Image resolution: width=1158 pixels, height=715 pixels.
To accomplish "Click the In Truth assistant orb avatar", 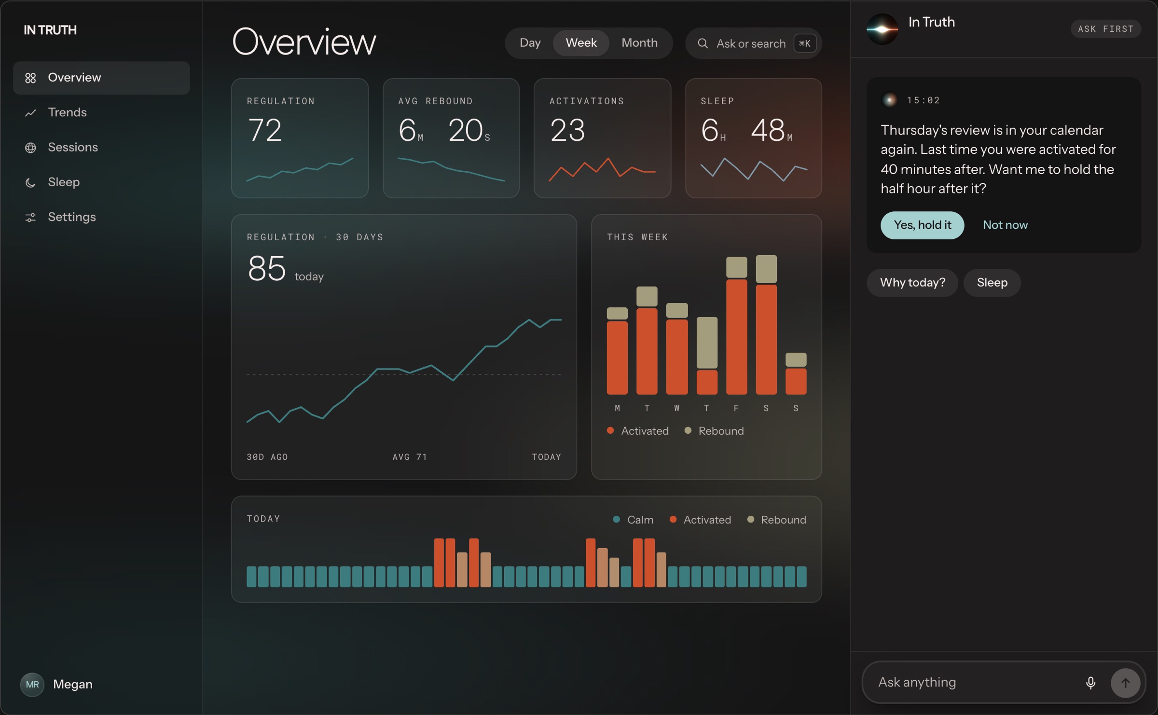I will click(x=882, y=29).
